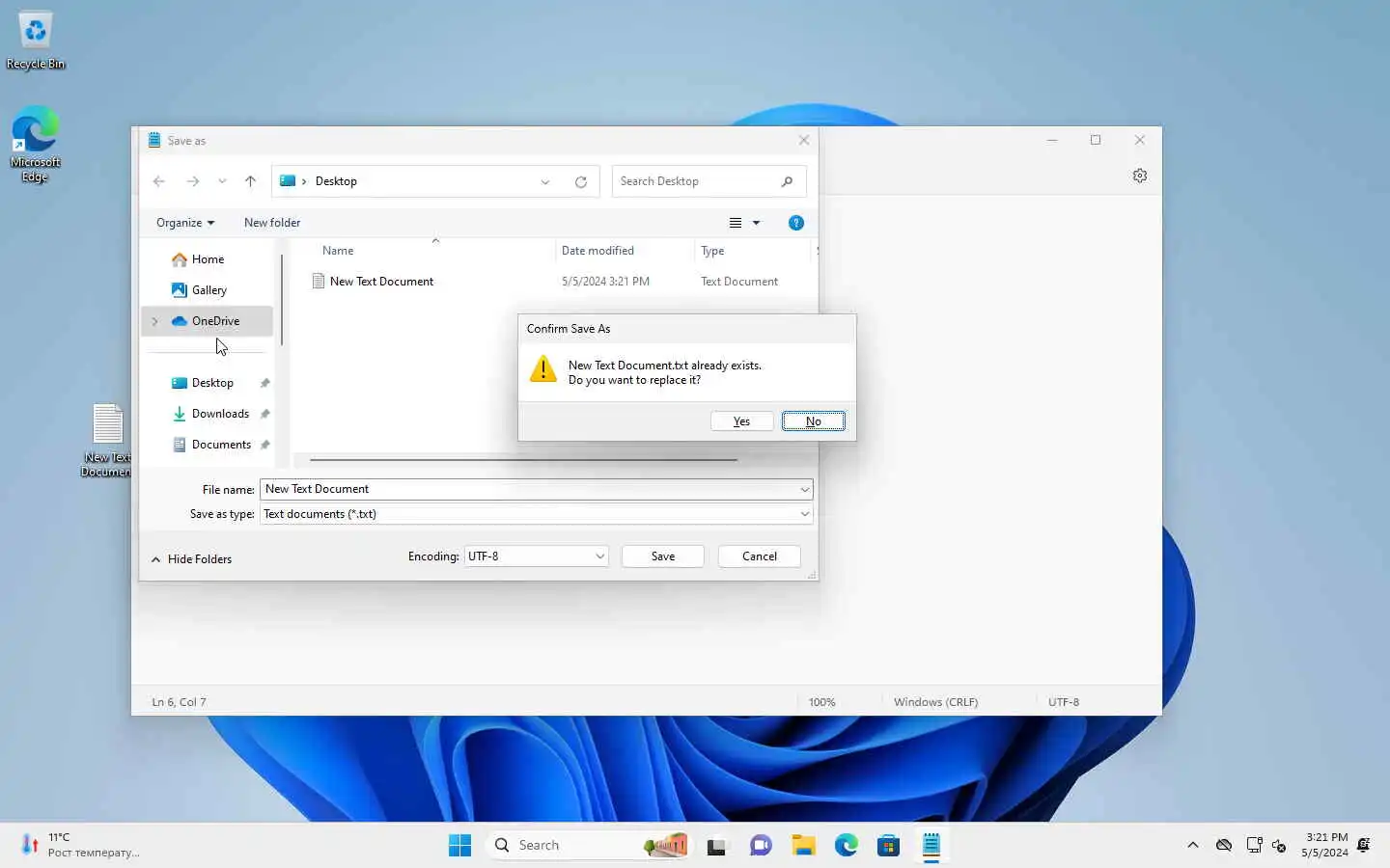The height and width of the screenshot is (868, 1390).
Task: Click Windows (CRLF) in Notepad status bar
Action: pos(935,702)
